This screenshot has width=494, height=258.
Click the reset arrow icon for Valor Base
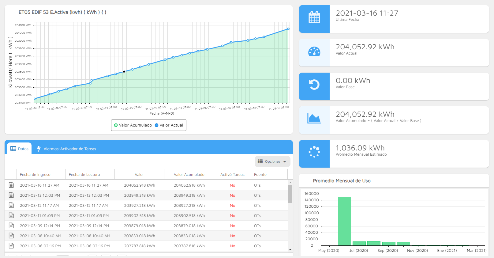pos(314,85)
